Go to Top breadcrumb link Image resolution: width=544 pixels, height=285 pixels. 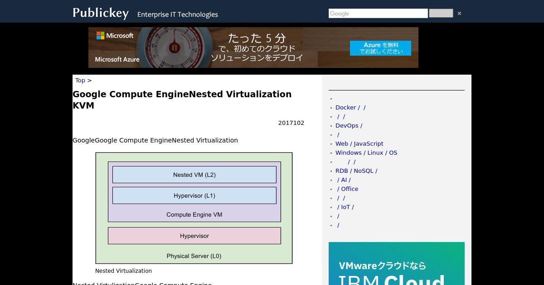tap(80, 81)
